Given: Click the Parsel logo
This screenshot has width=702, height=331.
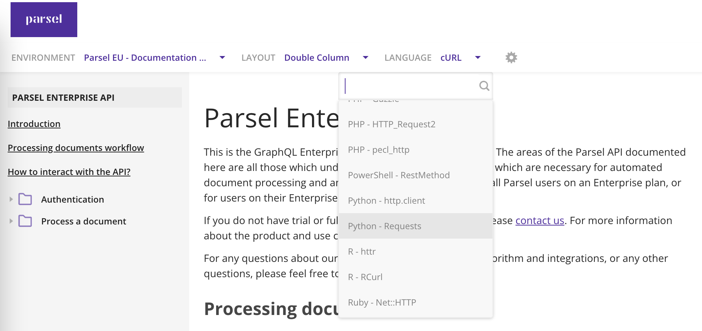Looking at the screenshot, I should coord(44,20).
